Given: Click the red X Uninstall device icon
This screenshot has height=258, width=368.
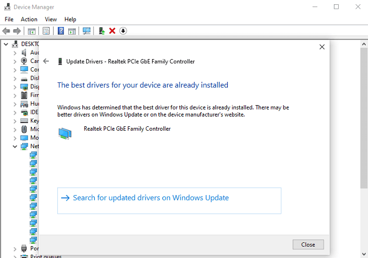Looking at the screenshot, I should coord(112,31).
